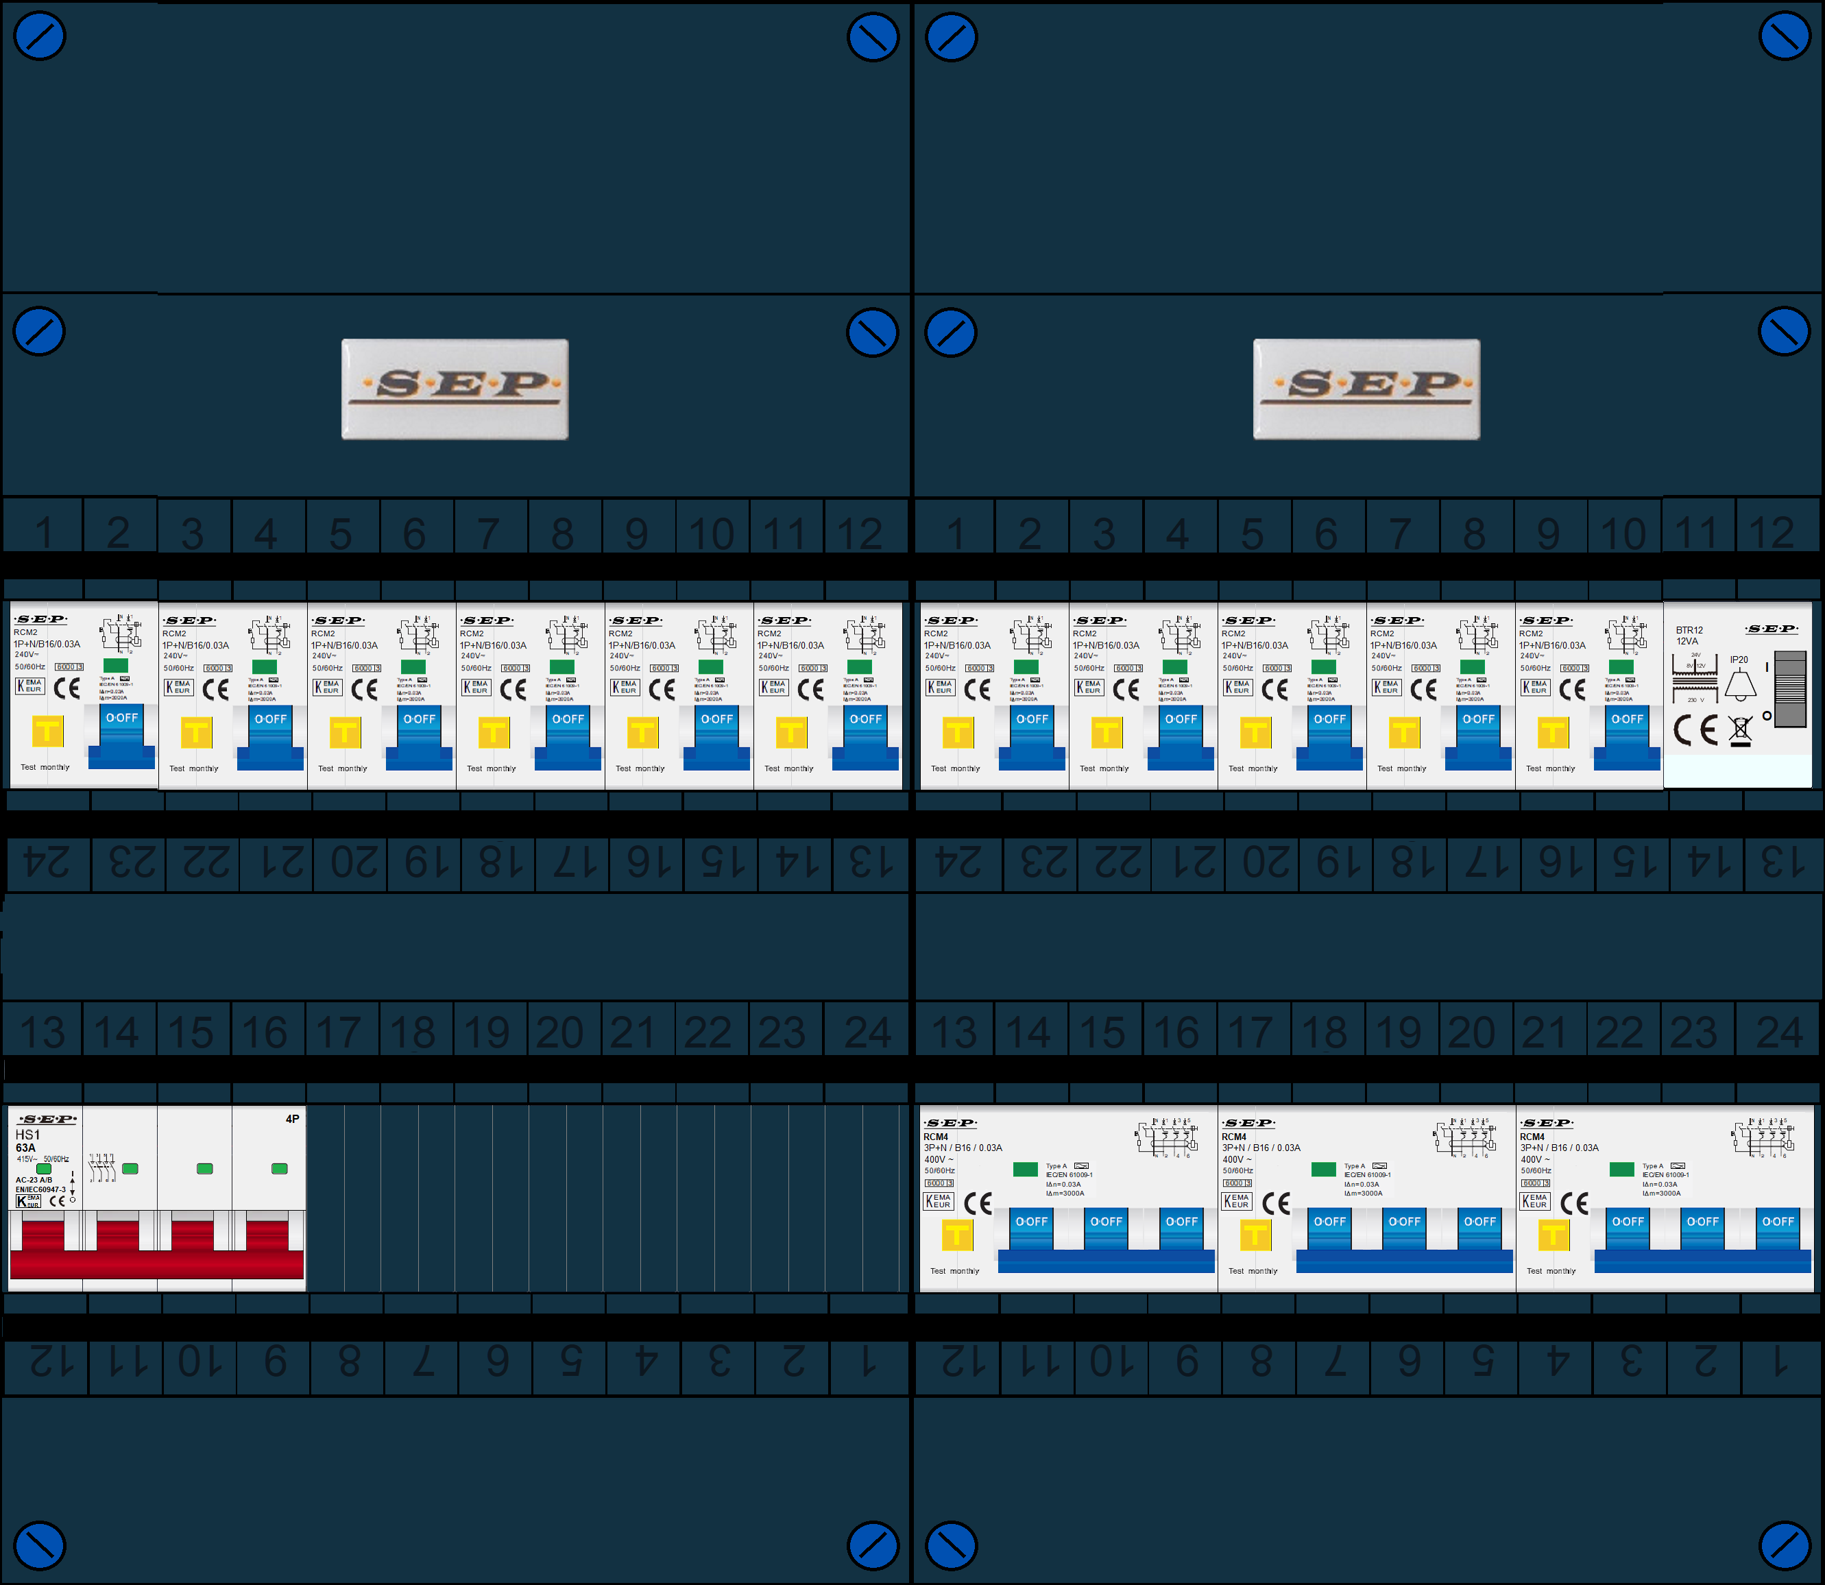The image size is (1825, 1585).
Task: Click the top-right cover screw of right panel
Action: tap(1785, 37)
